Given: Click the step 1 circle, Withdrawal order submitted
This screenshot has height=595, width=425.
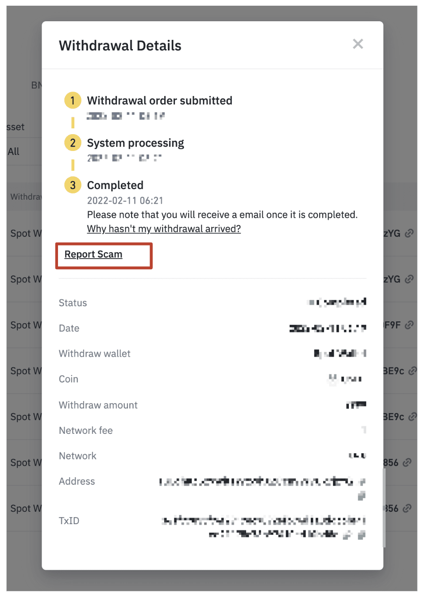Looking at the screenshot, I should [73, 100].
